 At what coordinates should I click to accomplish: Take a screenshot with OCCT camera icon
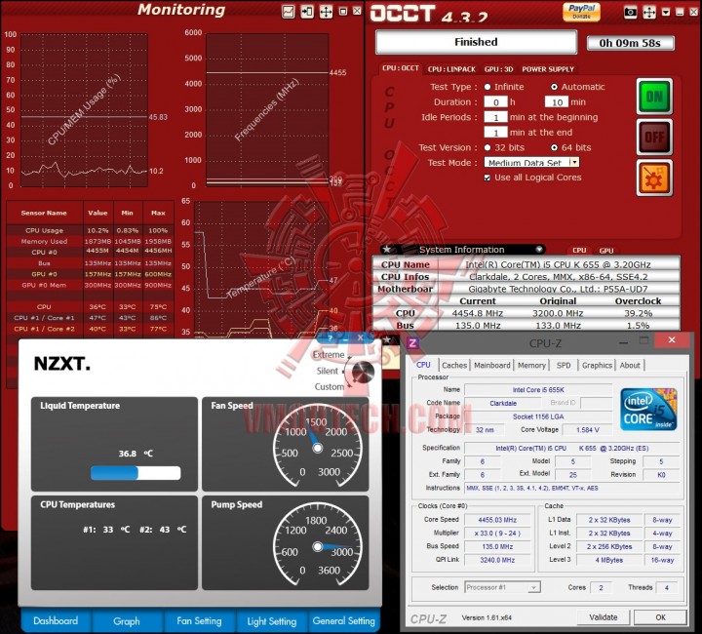pyautogui.click(x=631, y=12)
